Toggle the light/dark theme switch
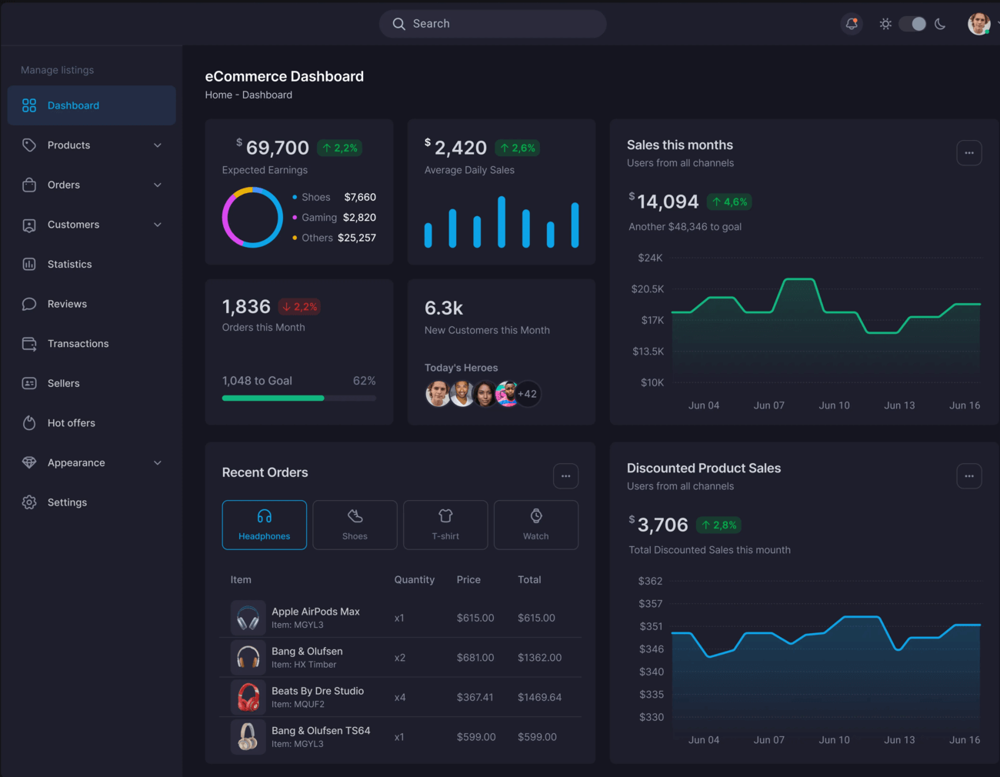This screenshot has height=777, width=1000. 912,24
